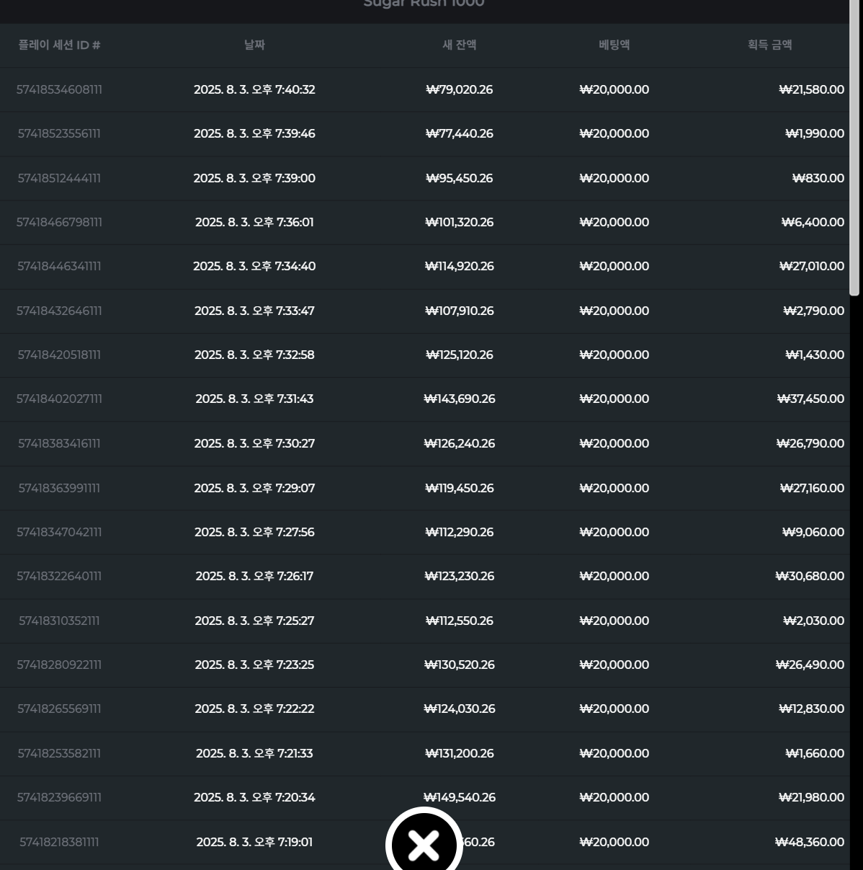Click the ₩125,120.26 balance entry
863x870 pixels.
click(459, 355)
